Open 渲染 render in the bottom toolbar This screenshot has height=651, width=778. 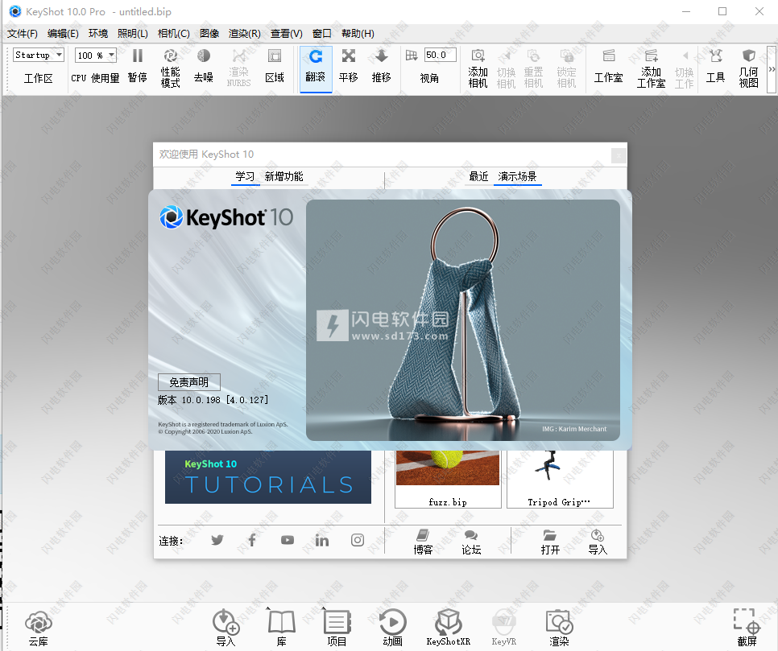coord(559,628)
